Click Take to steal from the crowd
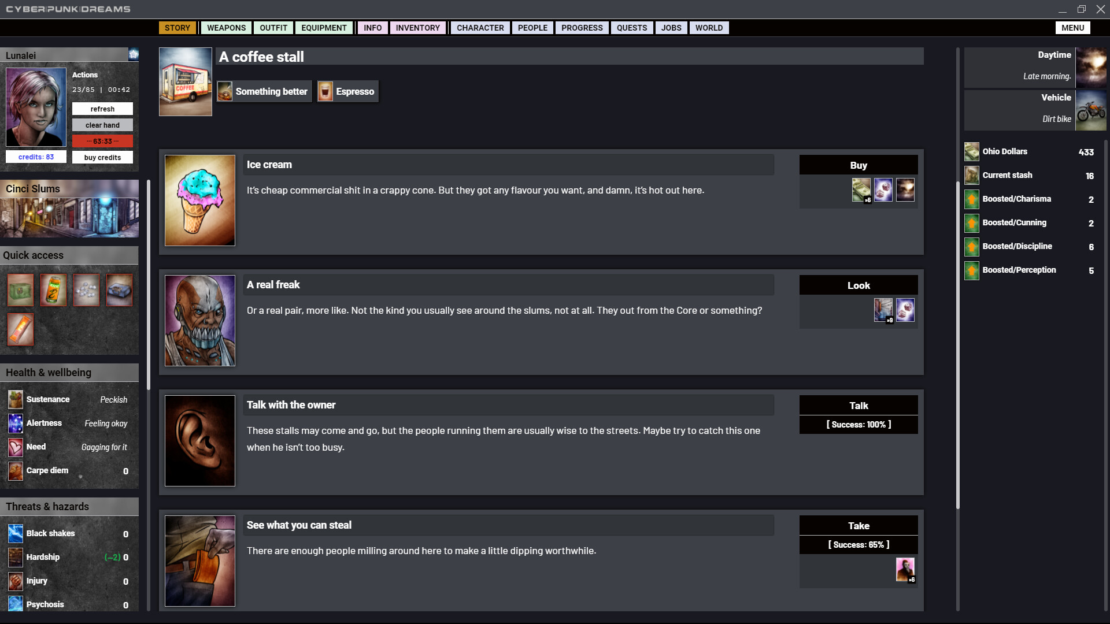Viewport: 1110px width, 624px height. coord(858,525)
